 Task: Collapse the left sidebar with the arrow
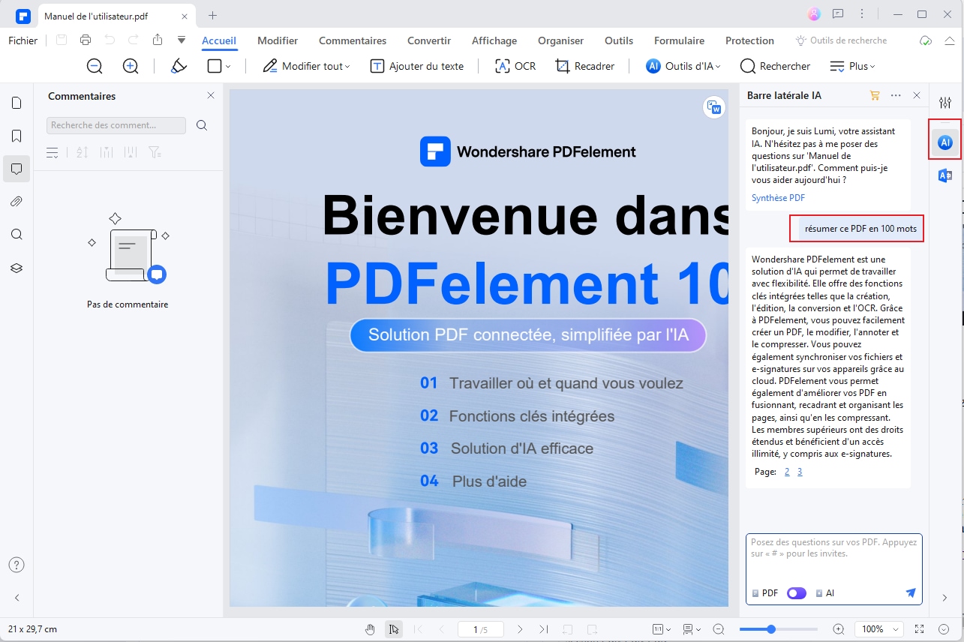click(17, 598)
